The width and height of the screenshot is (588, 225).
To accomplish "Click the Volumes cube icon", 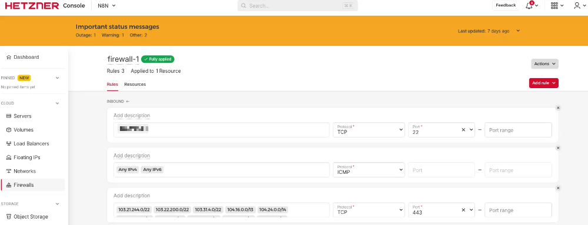I will point(9,130).
